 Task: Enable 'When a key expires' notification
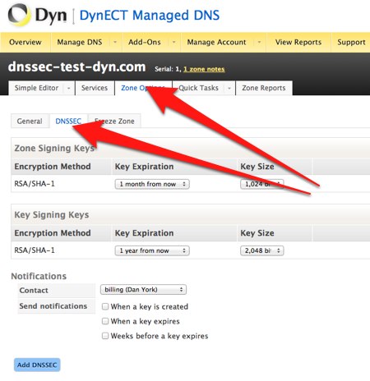[x=105, y=321]
